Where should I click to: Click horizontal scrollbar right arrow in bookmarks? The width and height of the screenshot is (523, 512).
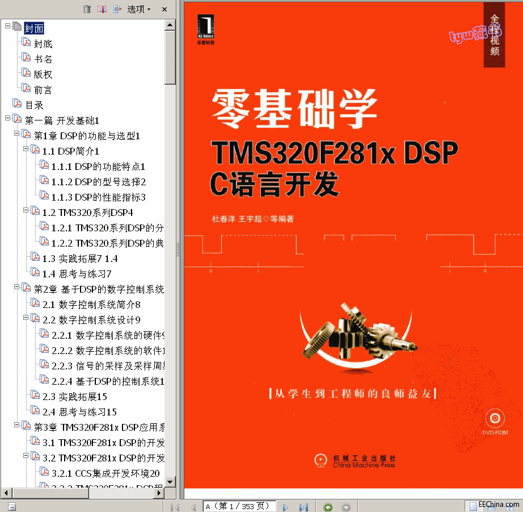point(159,493)
